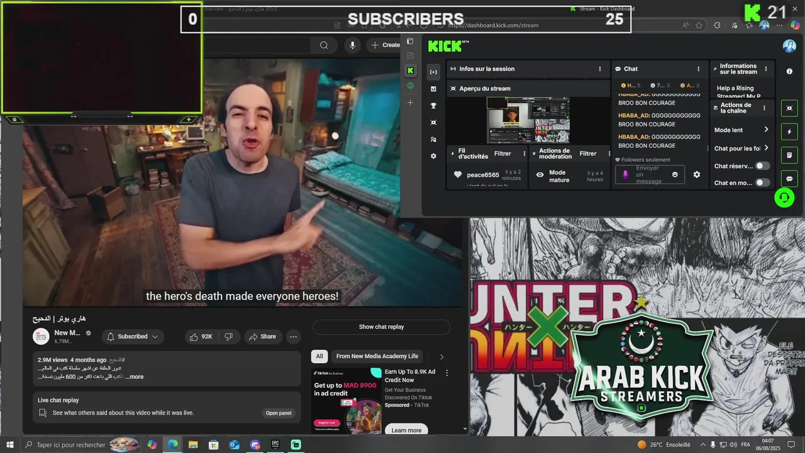Open chat settings gear next to message box
Screen dimensions: 805x453
coord(697,174)
